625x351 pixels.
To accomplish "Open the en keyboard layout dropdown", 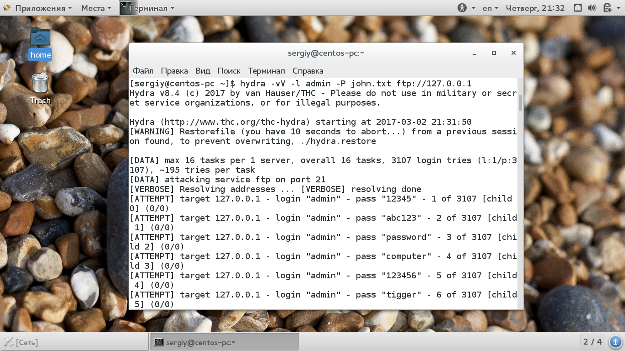I will pyautogui.click(x=491, y=8).
